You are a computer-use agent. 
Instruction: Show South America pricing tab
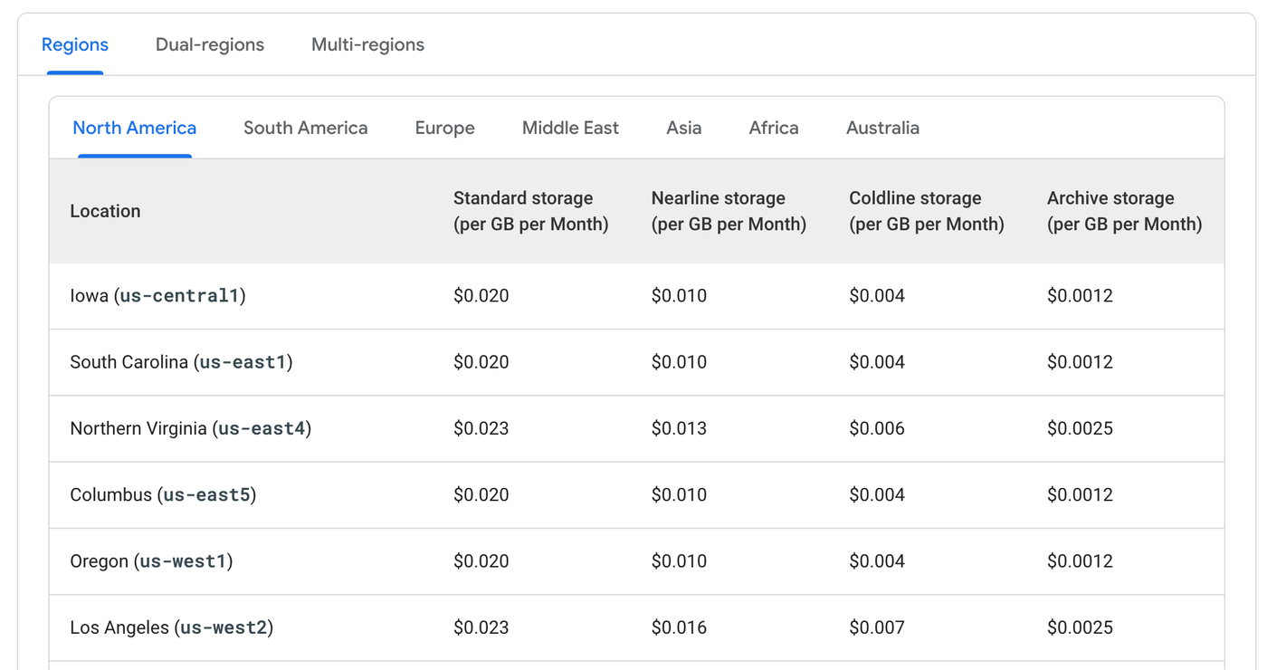tap(306, 129)
